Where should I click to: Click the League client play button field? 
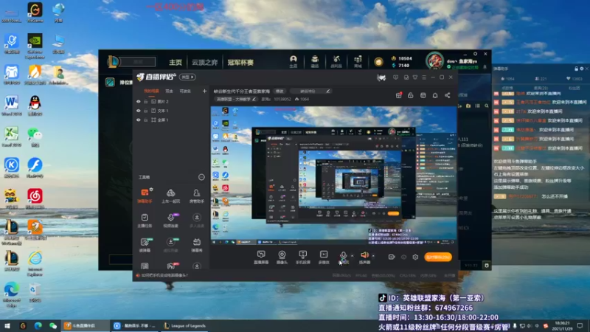pos(138,61)
